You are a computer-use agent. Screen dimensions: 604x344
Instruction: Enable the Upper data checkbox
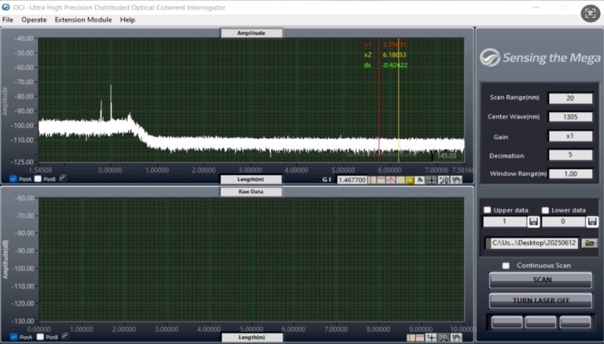[x=488, y=210]
